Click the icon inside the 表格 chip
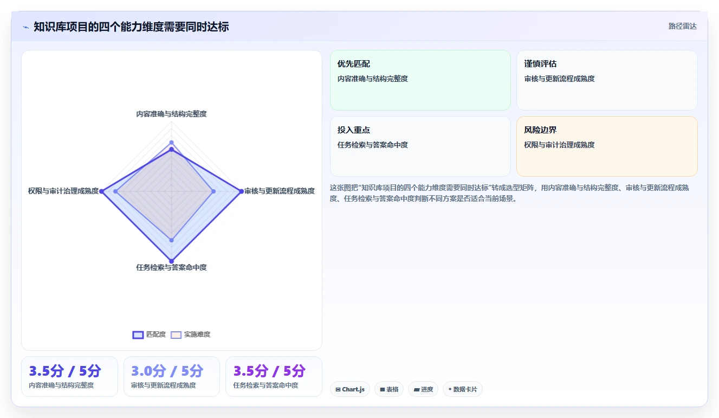 tap(383, 389)
